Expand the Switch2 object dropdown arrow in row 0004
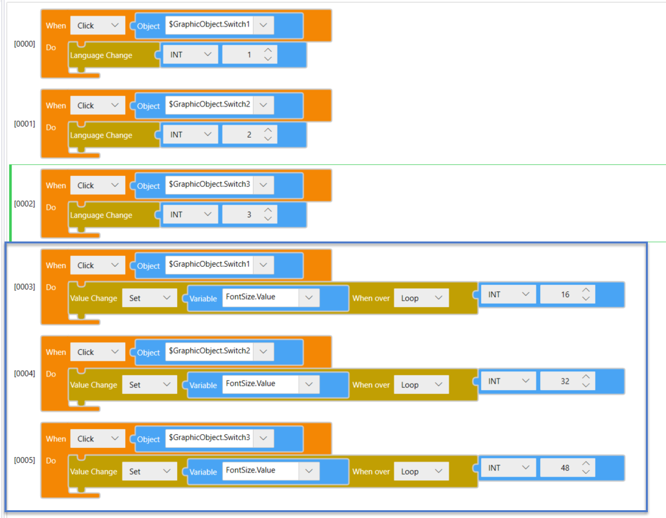Image resolution: width=666 pixels, height=518 pixels. 263,352
